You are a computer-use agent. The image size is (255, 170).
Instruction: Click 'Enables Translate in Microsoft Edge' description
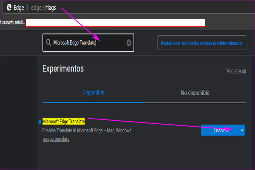coord(87,130)
